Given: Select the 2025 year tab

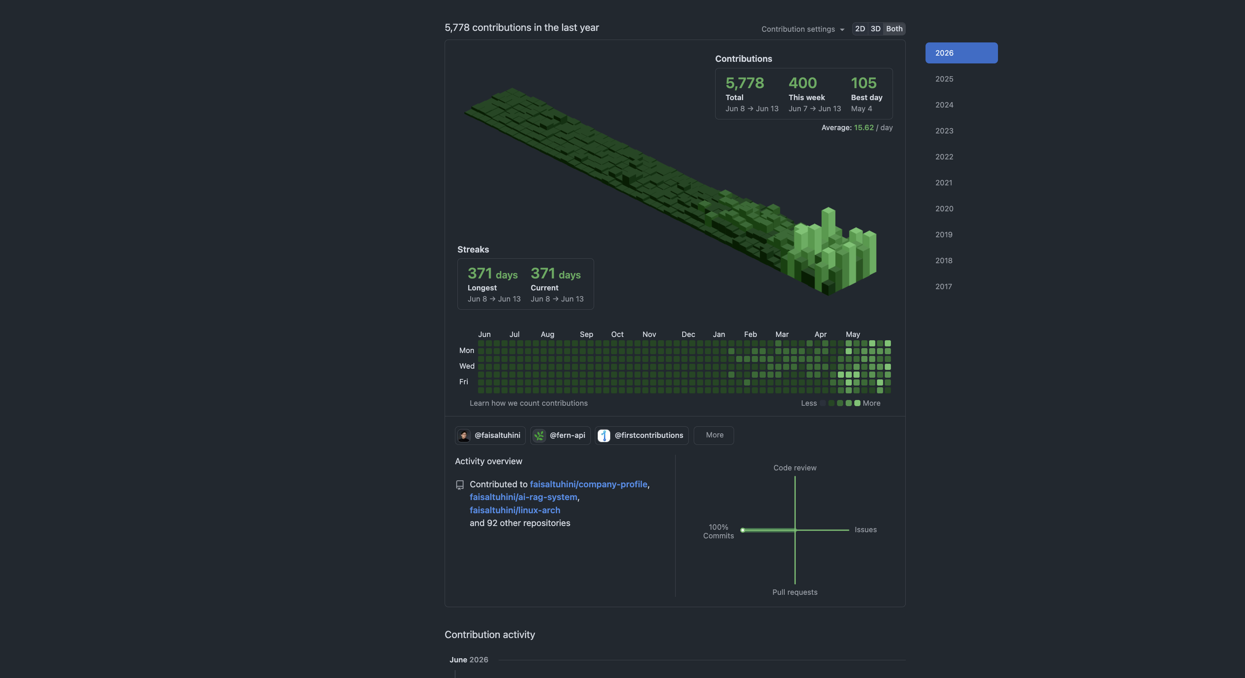Looking at the screenshot, I should click(x=961, y=79).
